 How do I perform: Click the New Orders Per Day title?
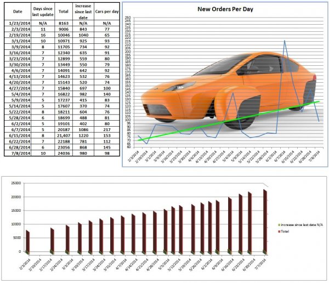[x=224, y=9]
